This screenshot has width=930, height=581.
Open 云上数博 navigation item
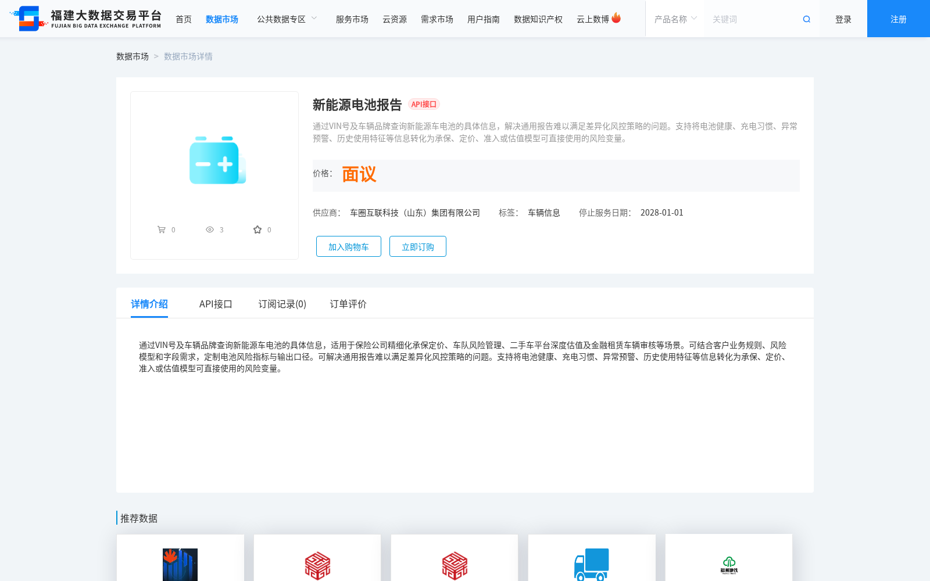593,19
